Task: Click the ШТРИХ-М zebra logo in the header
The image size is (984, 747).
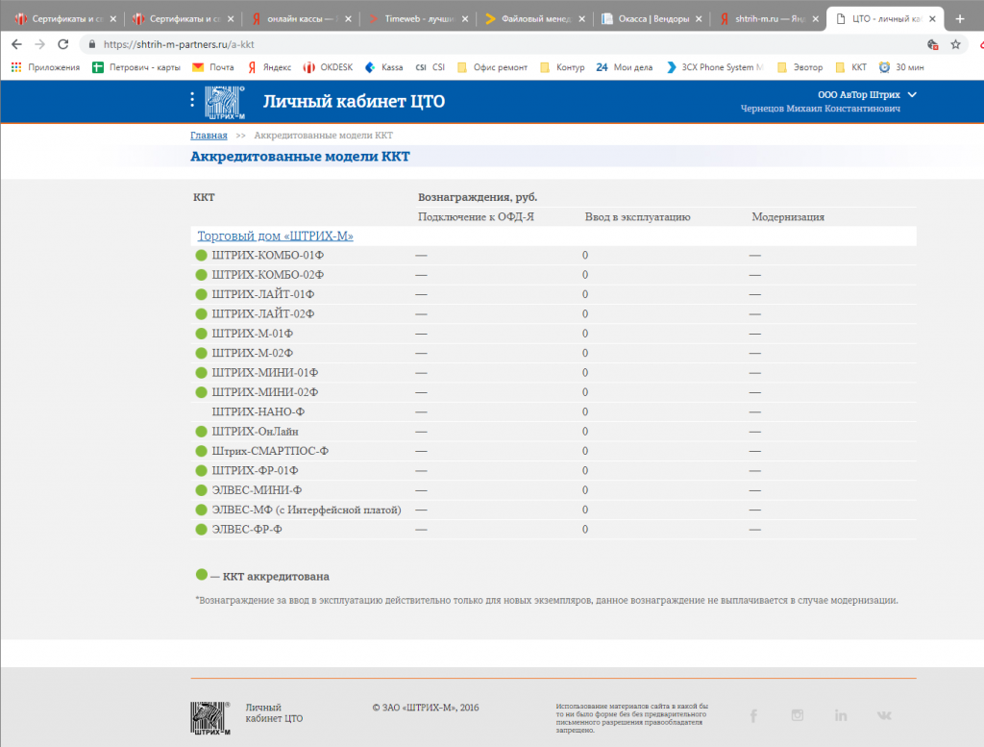Action: (x=224, y=102)
